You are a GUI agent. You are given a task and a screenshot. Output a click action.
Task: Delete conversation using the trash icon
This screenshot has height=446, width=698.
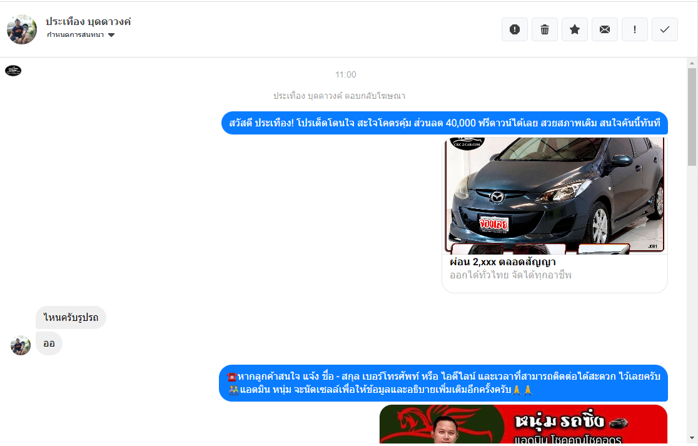click(544, 29)
